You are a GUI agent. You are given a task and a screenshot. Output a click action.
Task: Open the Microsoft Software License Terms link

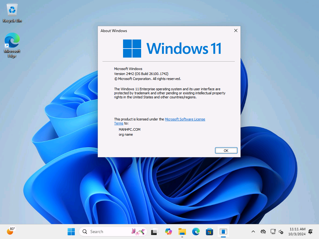click(185, 119)
